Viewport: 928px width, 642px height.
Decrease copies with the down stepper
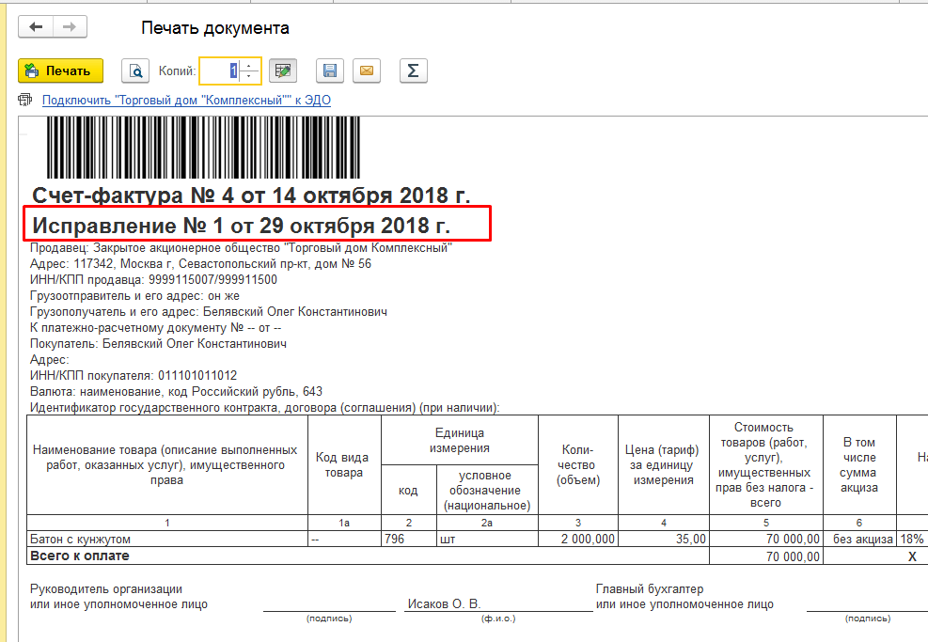[249, 77]
